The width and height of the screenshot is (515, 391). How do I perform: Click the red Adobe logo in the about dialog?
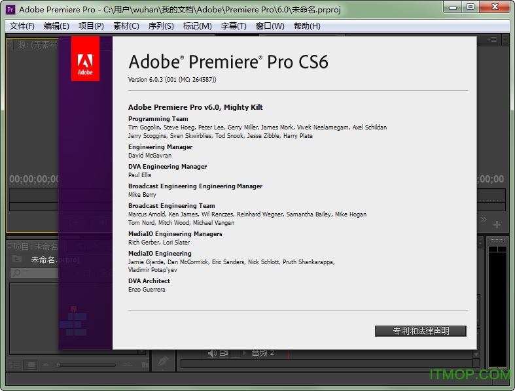point(85,58)
